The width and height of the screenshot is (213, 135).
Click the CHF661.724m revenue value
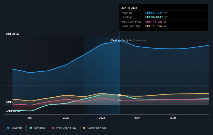coord(154,13)
